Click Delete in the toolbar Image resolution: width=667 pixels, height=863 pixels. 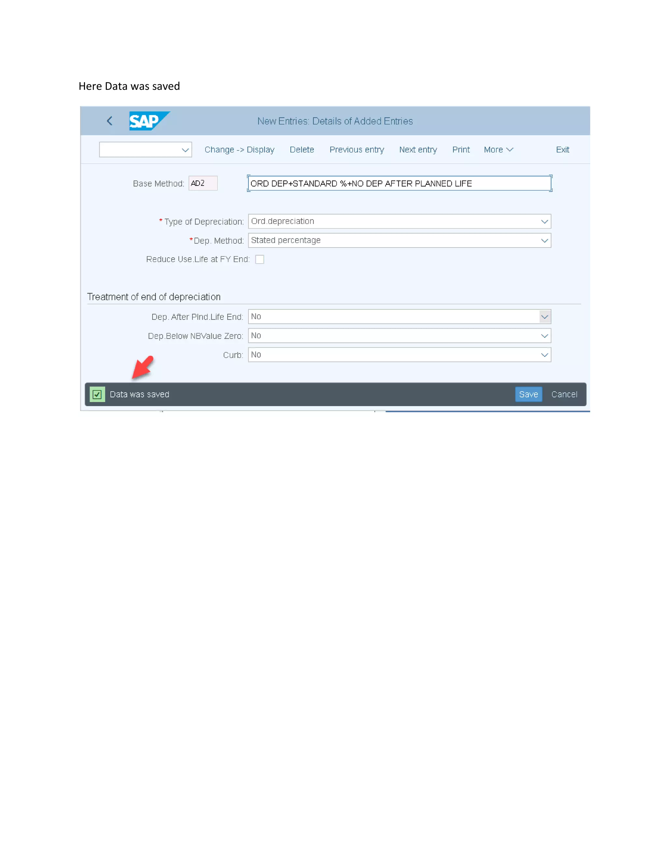coord(302,150)
